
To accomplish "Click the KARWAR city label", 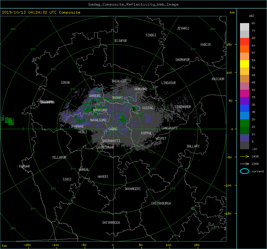I will 24,166.
